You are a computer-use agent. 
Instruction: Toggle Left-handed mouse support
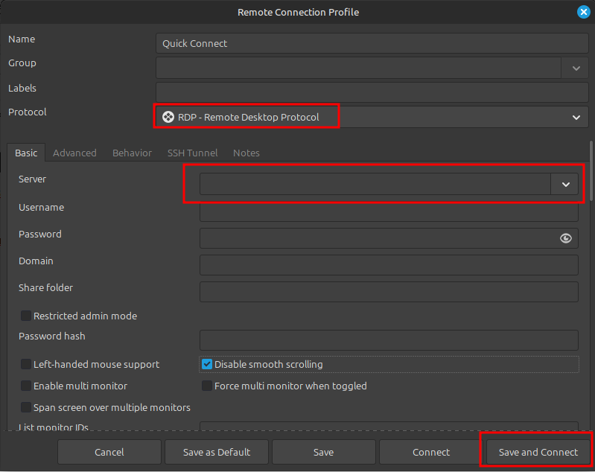point(26,365)
